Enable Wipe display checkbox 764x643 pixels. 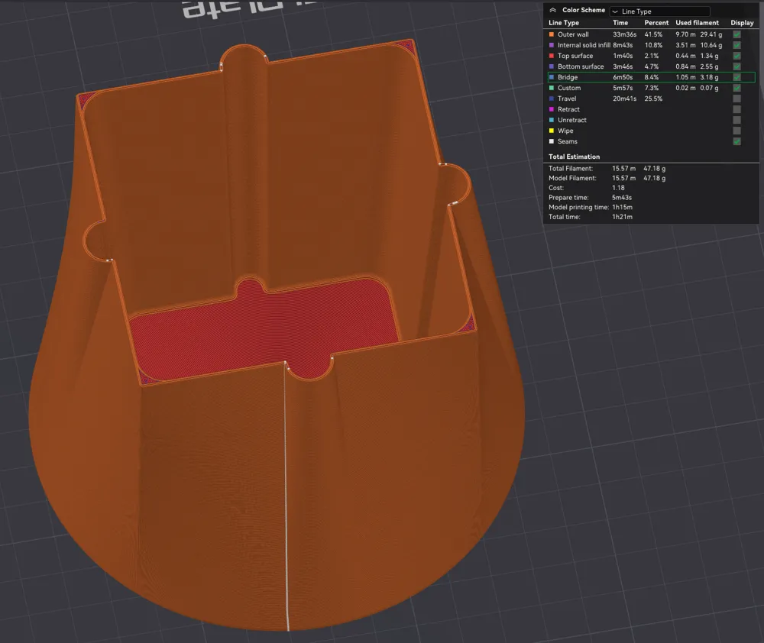(736, 131)
